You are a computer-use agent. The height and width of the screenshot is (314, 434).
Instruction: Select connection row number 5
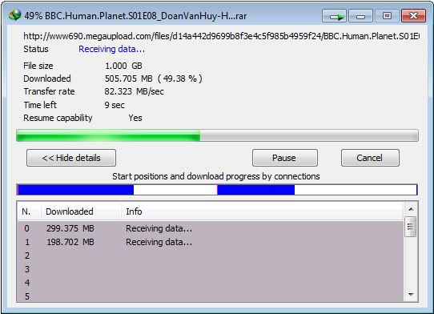[x=210, y=296]
